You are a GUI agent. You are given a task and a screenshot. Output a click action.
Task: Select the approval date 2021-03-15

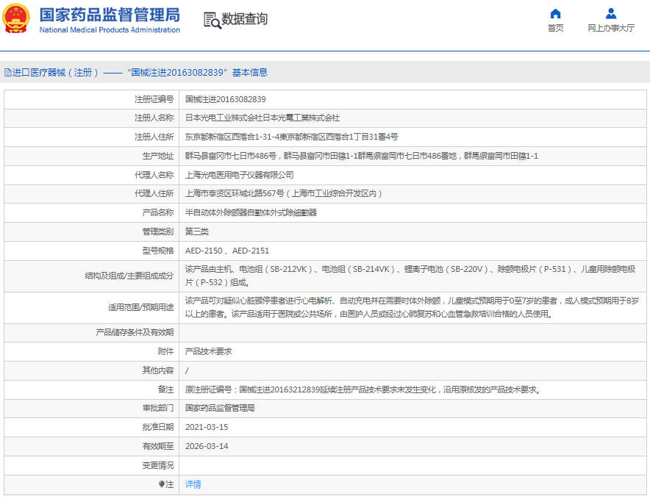coord(206,427)
